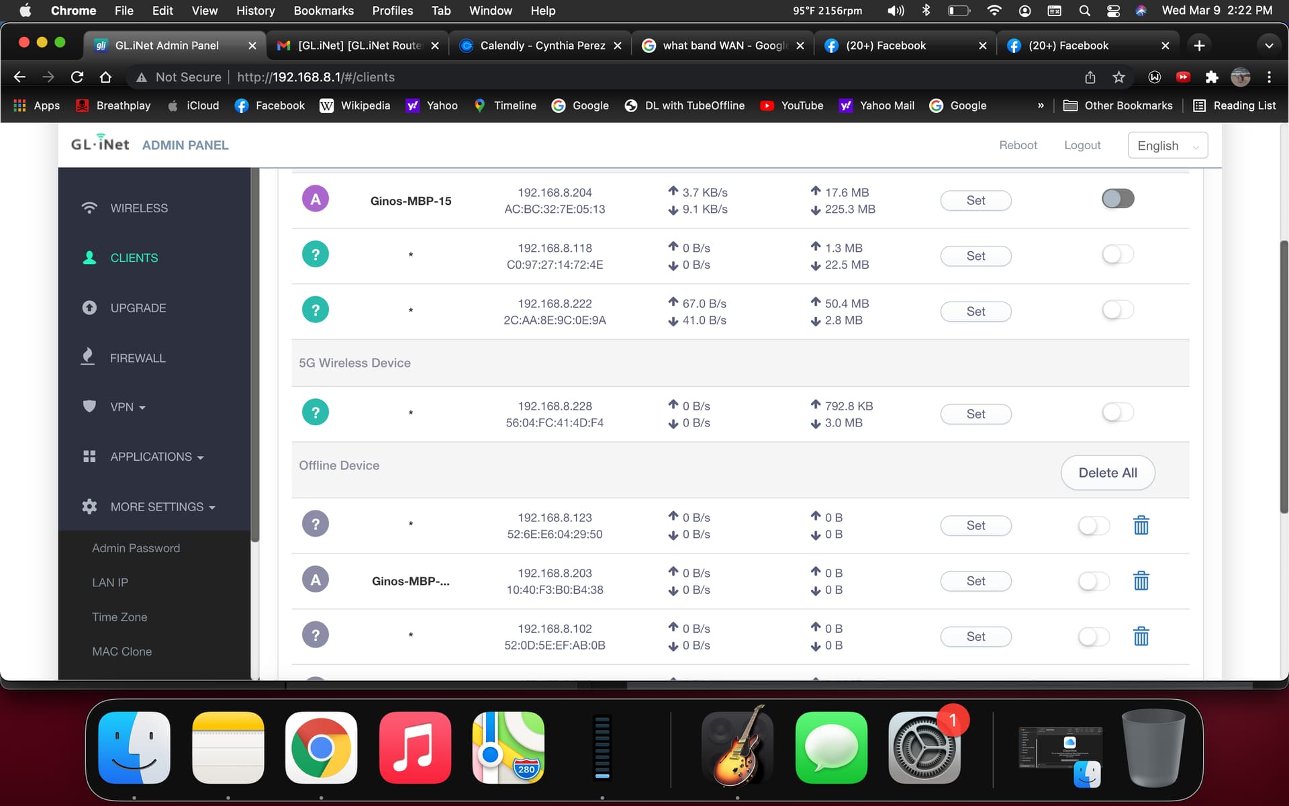This screenshot has width=1289, height=806.
Task: Toggle block switch for 192.168.8.118
Action: click(1117, 255)
